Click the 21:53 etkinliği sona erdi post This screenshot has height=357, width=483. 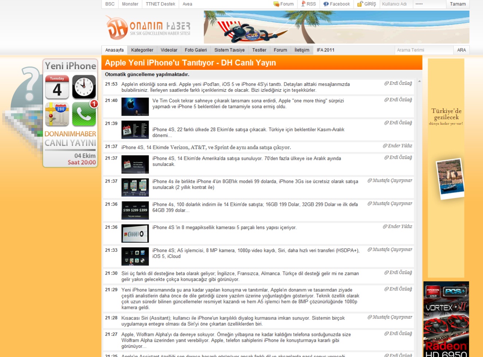pyautogui.click(x=258, y=87)
